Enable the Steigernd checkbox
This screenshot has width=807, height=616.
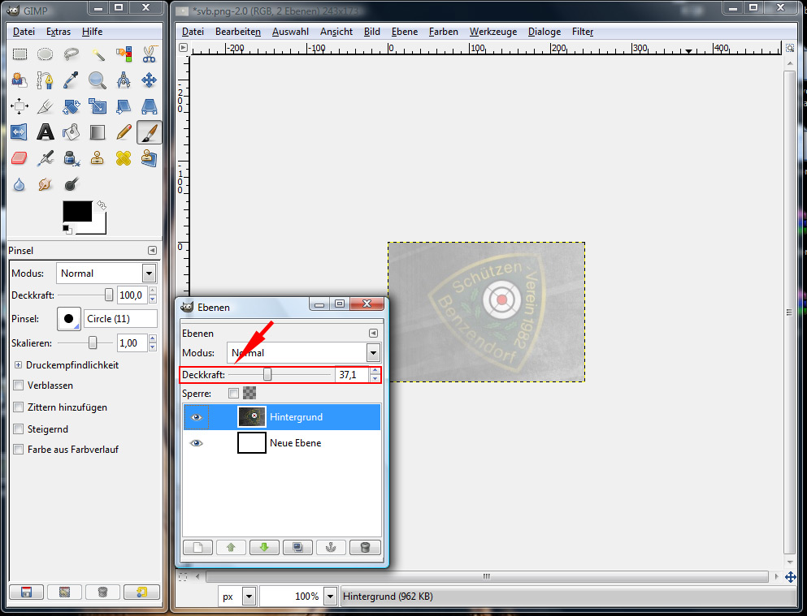click(19, 429)
